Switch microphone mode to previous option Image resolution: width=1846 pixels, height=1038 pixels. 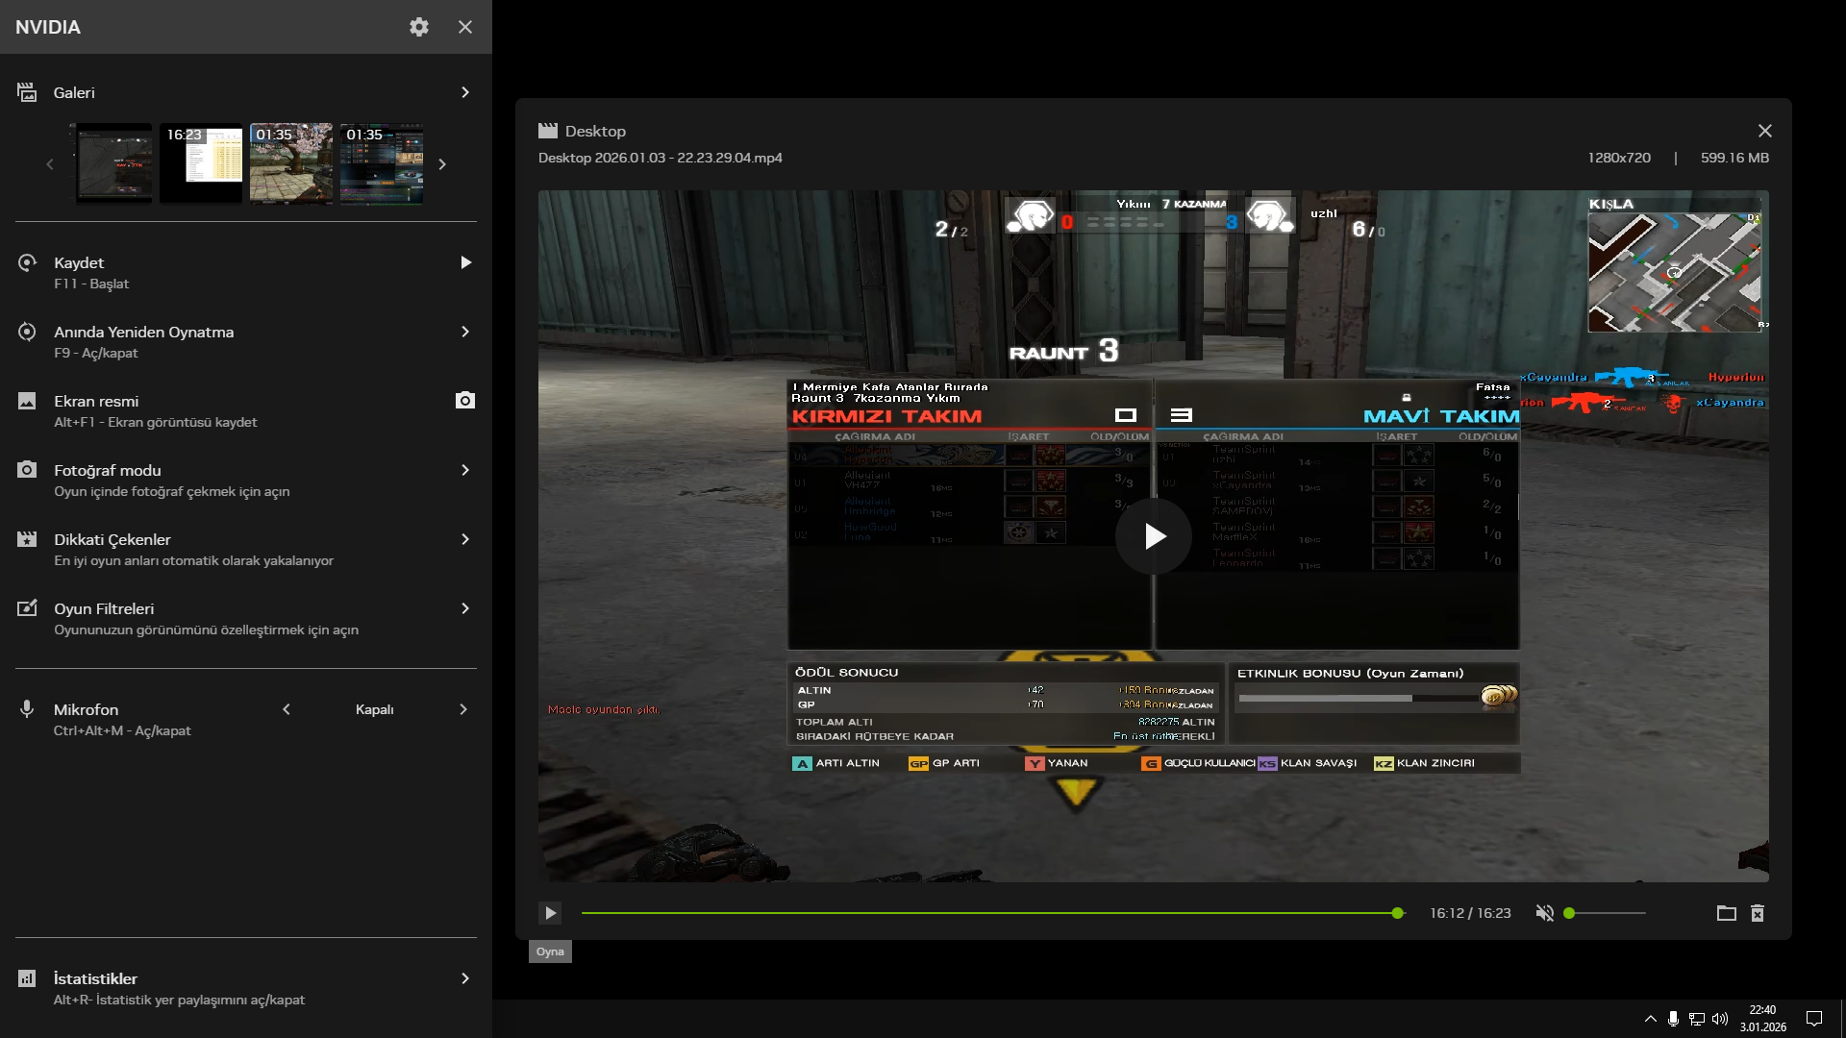pos(287,709)
